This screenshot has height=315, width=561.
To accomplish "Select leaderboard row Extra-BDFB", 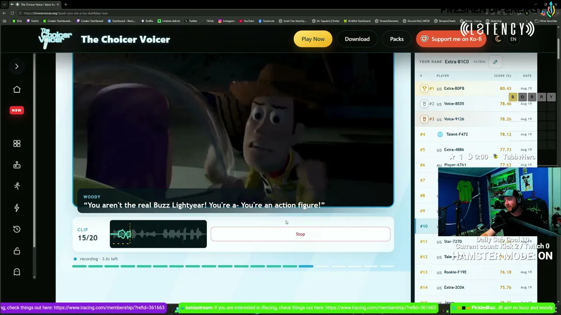I will (x=476, y=88).
